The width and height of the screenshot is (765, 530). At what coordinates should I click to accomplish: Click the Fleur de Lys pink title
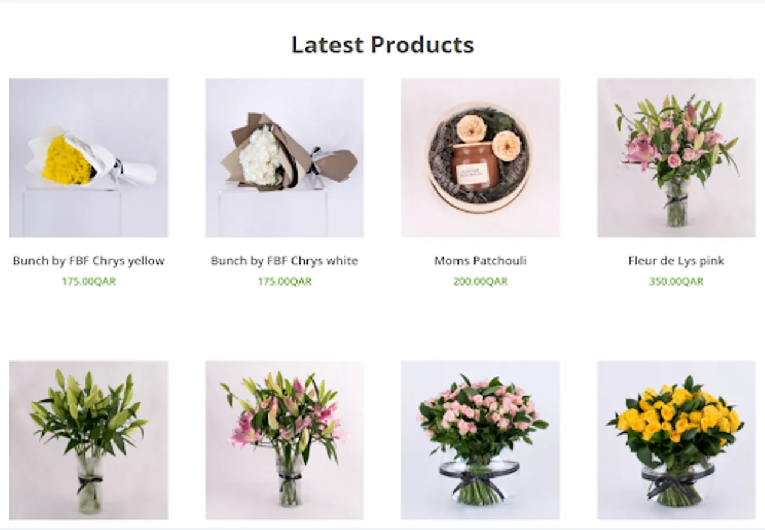coord(677,261)
